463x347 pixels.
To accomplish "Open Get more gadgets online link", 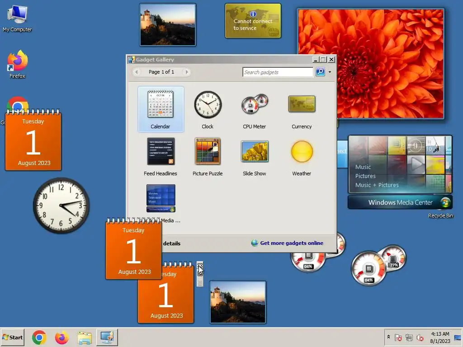I will (x=292, y=243).
